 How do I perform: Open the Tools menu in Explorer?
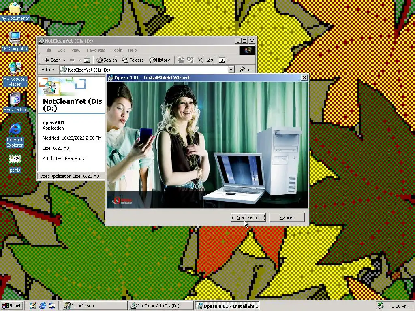point(116,50)
